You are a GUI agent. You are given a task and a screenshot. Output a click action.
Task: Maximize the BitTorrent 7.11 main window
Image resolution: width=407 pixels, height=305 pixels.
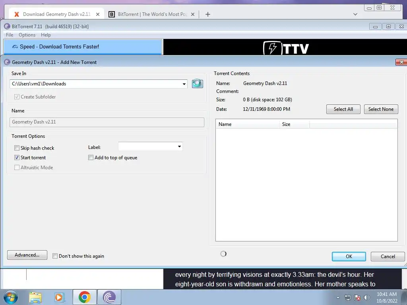(388, 27)
